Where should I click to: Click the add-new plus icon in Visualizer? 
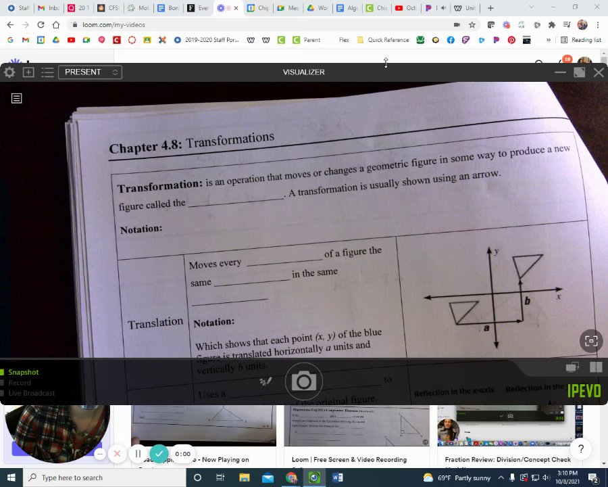pos(28,72)
